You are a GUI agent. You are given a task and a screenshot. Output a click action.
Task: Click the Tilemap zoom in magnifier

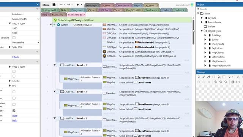tap(216, 82)
